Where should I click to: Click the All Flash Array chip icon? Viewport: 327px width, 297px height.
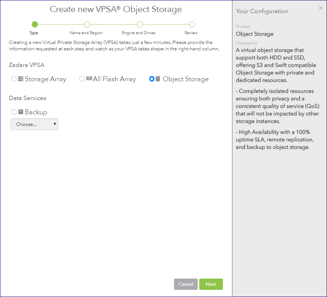click(x=89, y=79)
